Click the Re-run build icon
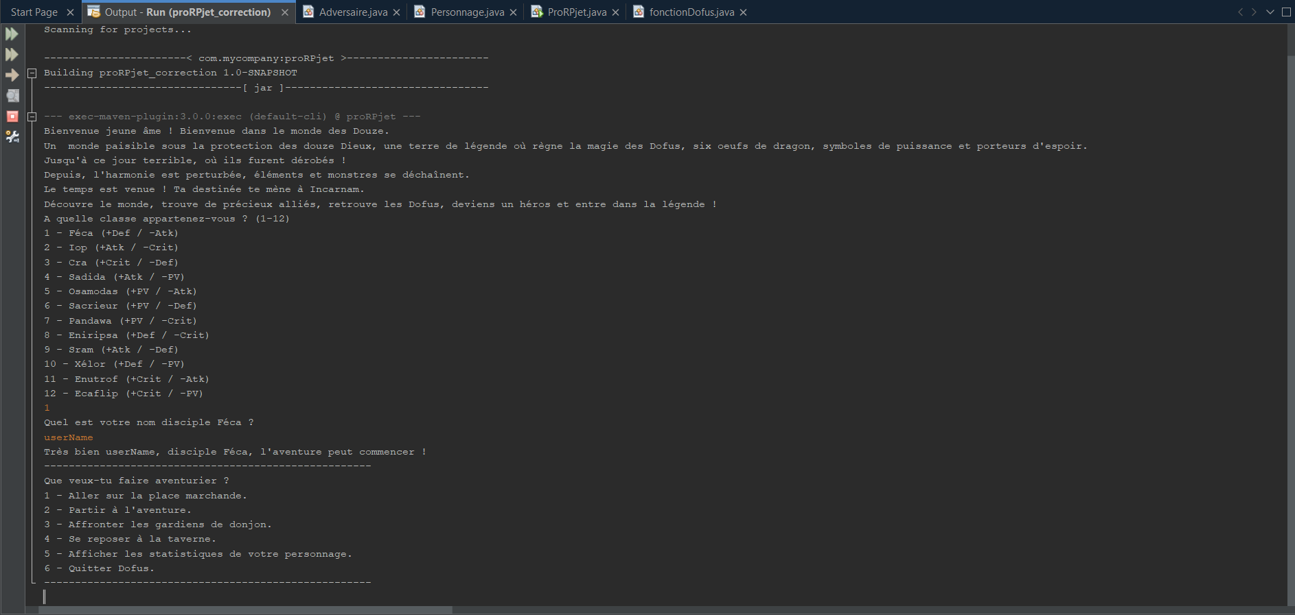The height and width of the screenshot is (615, 1295). (12, 34)
